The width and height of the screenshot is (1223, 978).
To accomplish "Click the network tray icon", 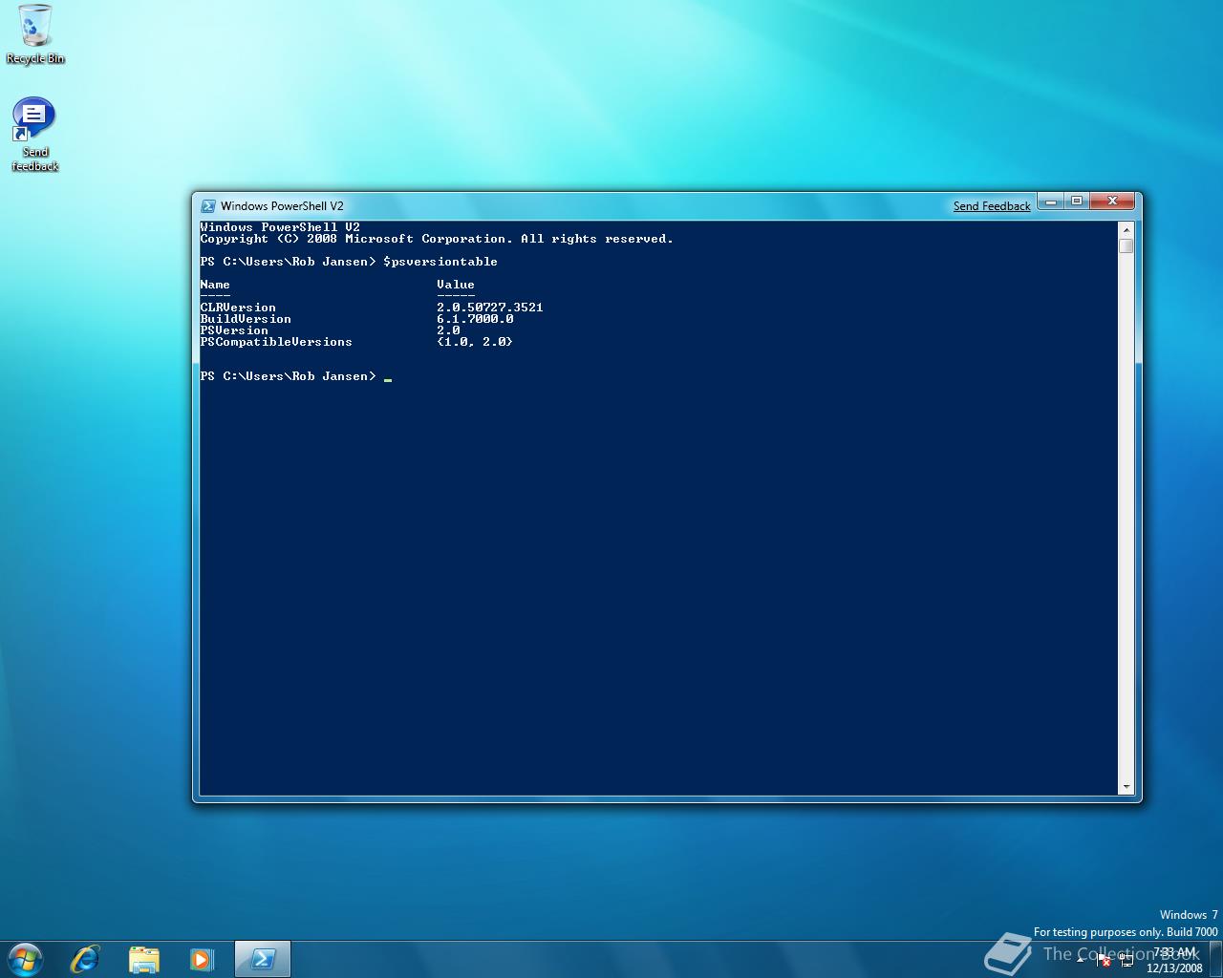I will click(1126, 960).
